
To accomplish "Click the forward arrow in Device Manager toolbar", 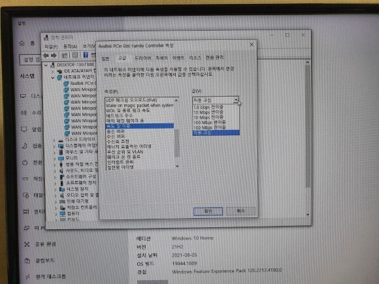I will click(x=54, y=55).
